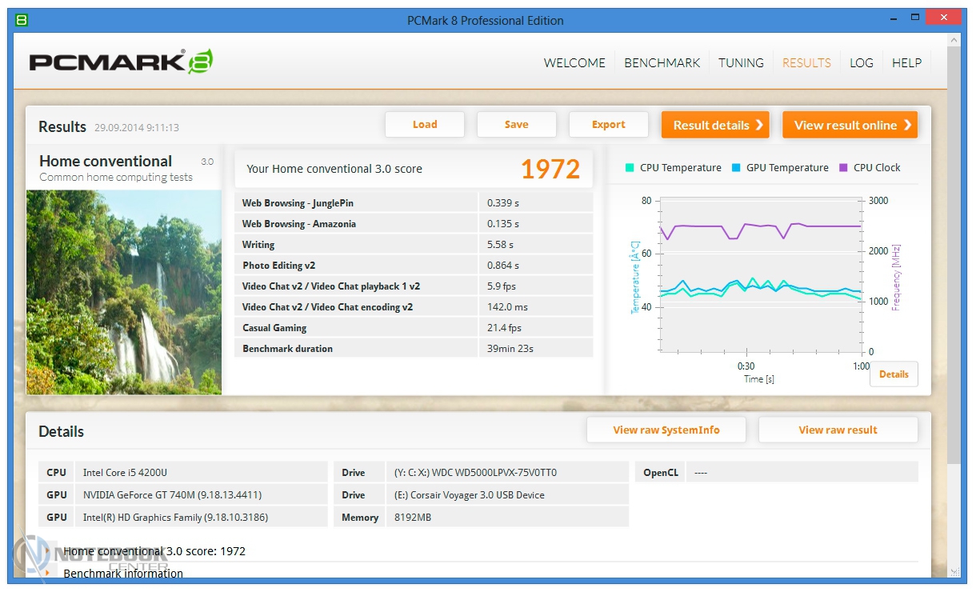Expand the Home conventional 3.0 score section
The width and height of the screenshot is (976, 592).
49,551
